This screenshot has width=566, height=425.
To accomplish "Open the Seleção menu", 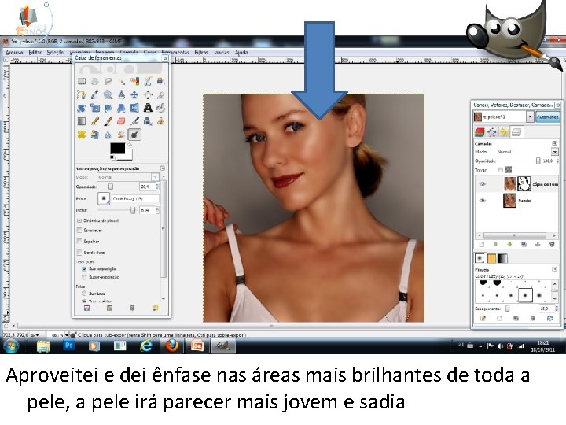I will coord(55,53).
